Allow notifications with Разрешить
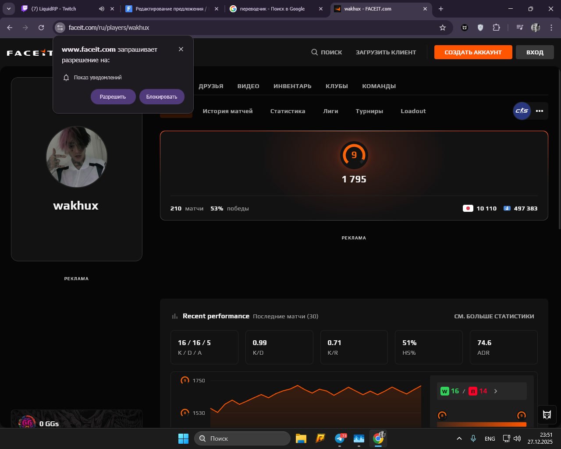The height and width of the screenshot is (449, 561). click(113, 96)
